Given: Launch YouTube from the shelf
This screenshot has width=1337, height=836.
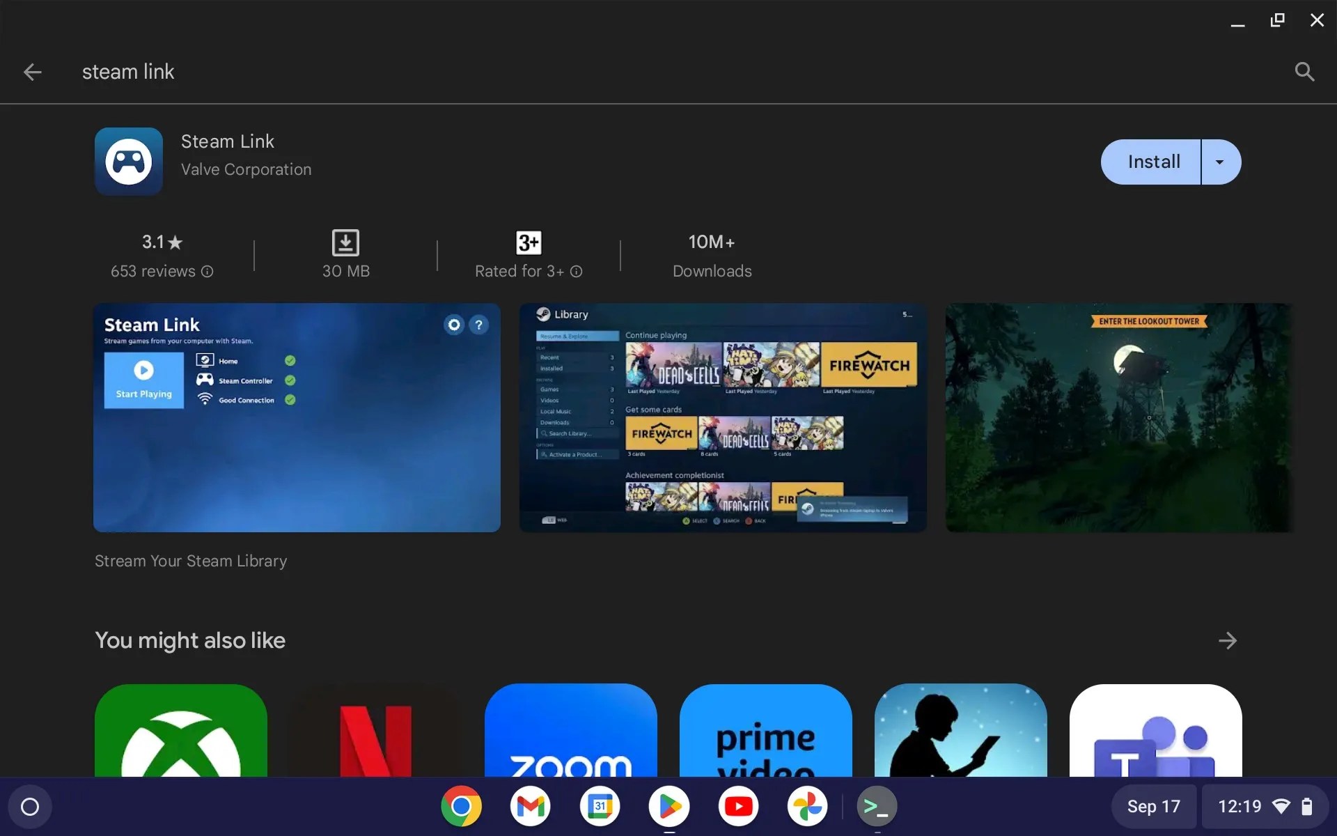Looking at the screenshot, I should click(738, 806).
